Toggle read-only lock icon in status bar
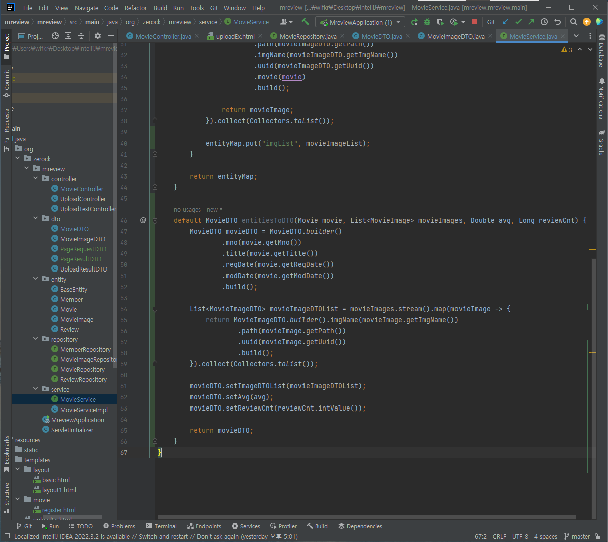 pyautogui.click(x=598, y=536)
